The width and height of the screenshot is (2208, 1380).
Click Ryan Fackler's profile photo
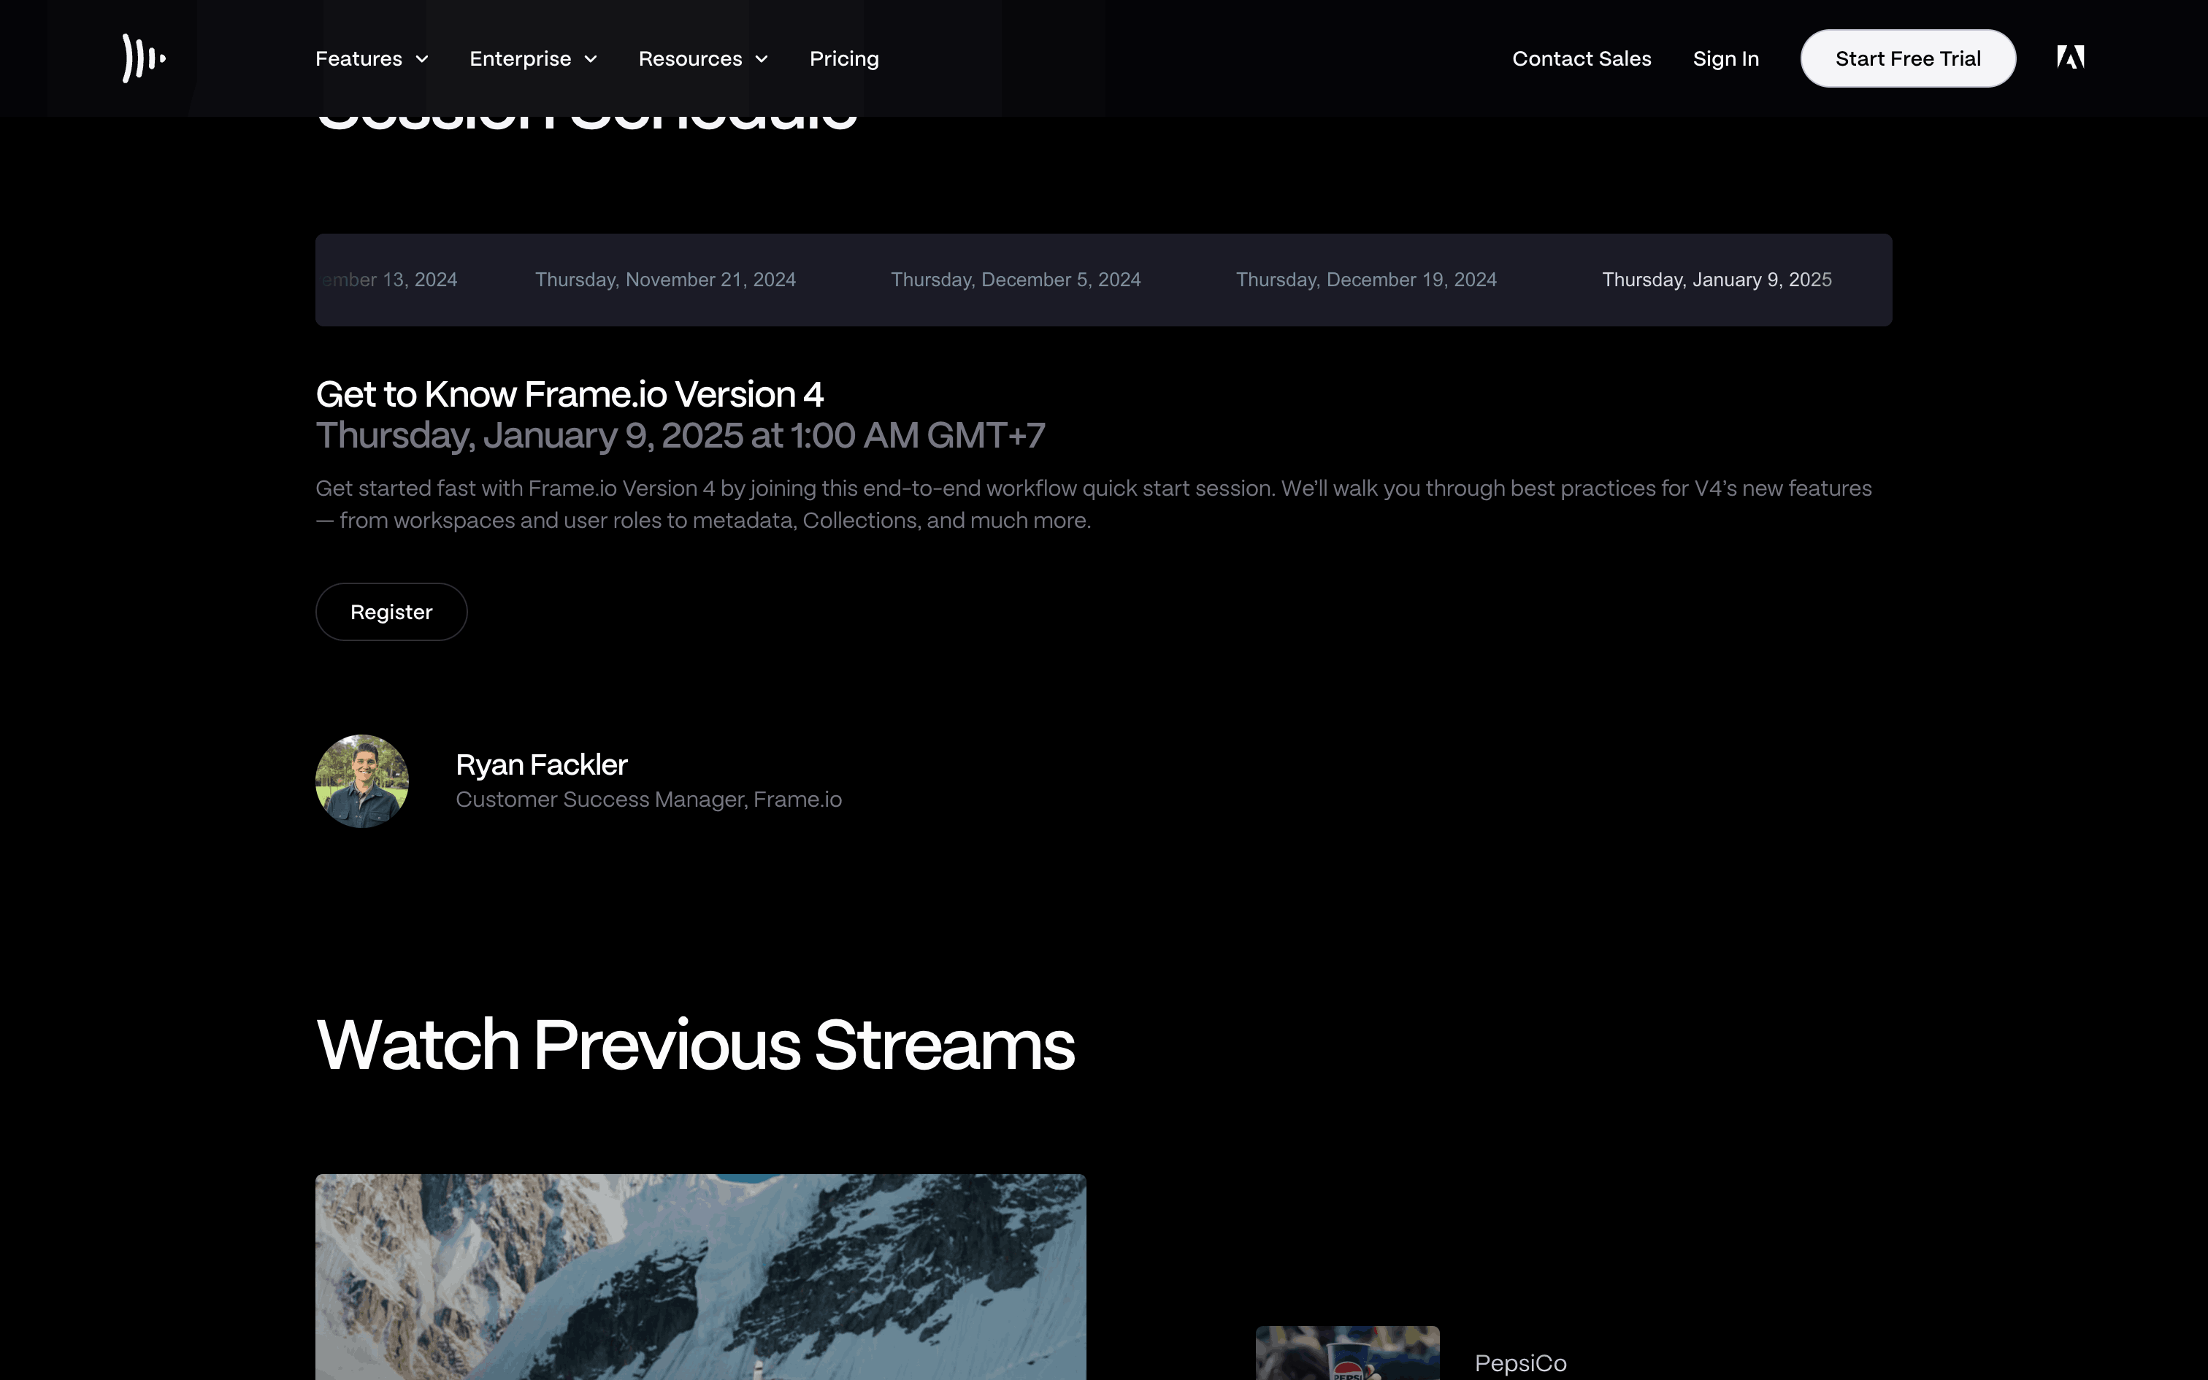pos(362,781)
